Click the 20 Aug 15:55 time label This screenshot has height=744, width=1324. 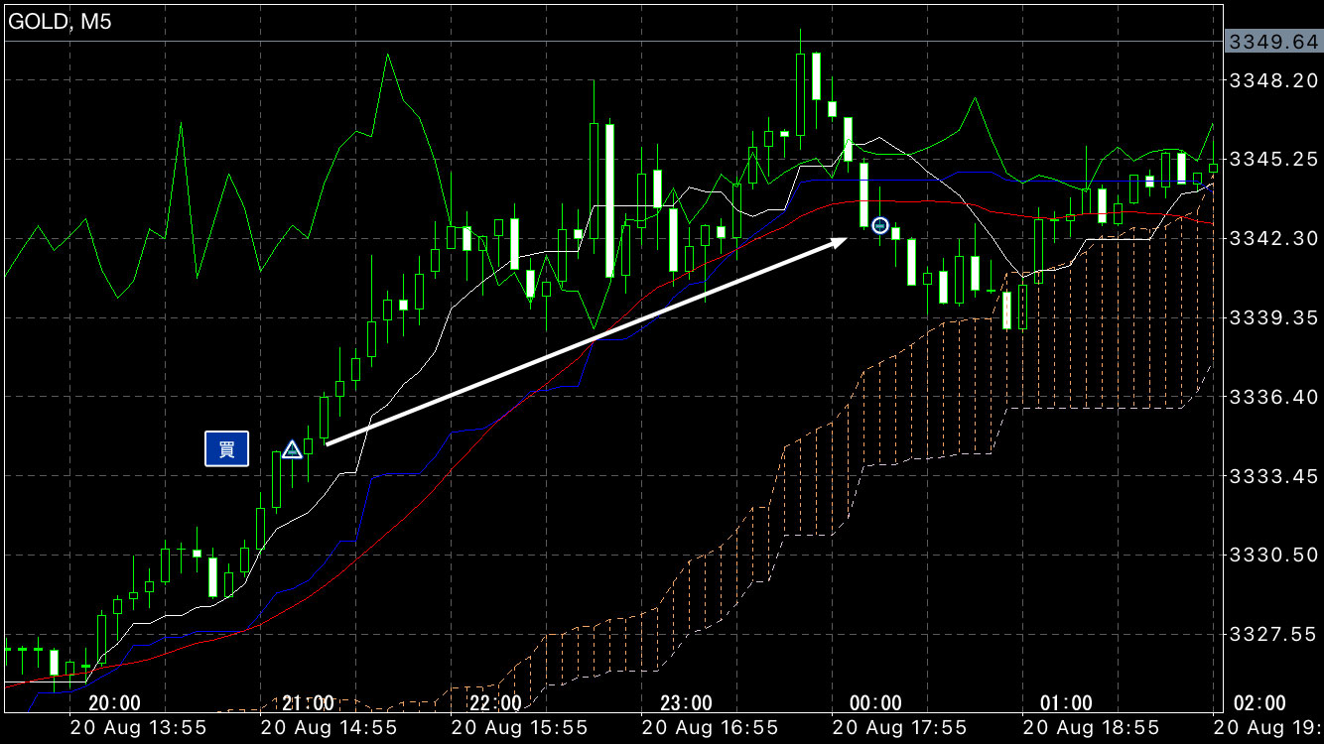point(519,727)
